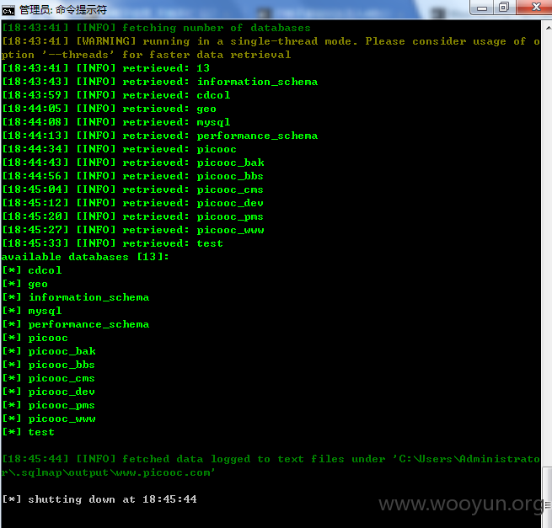Screen dimensions: 552x528
Task: Click '[*] picooc_www' in the database list
Action: click(49, 419)
